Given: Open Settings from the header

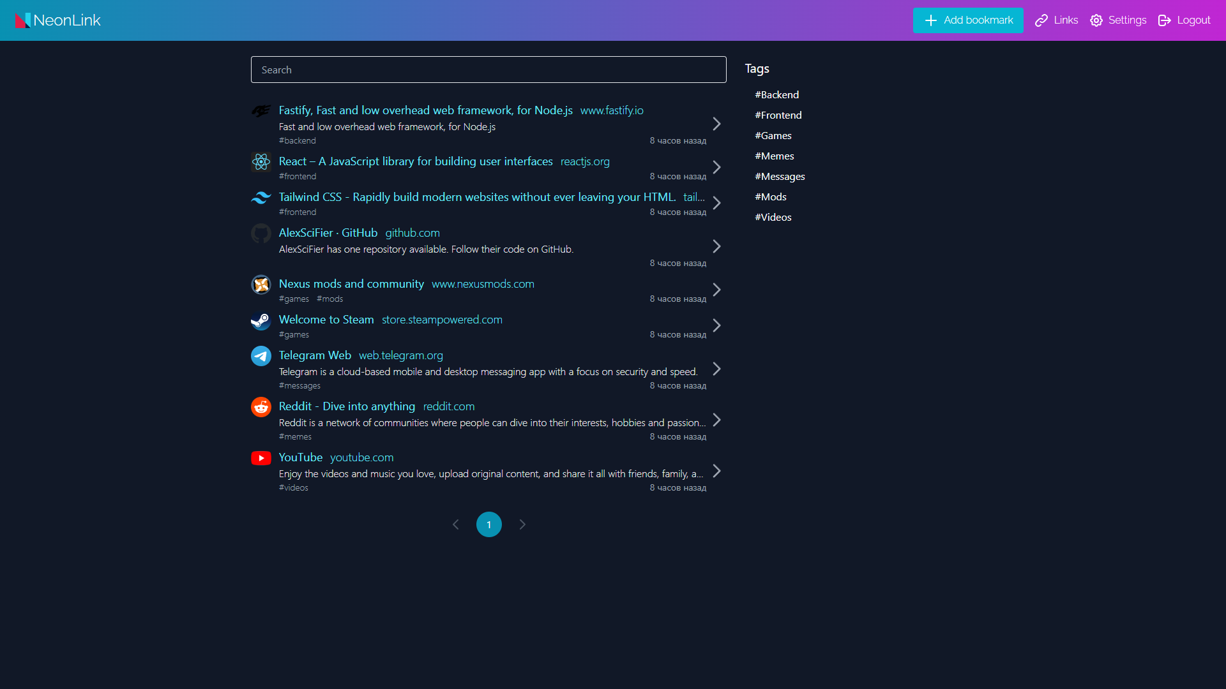Looking at the screenshot, I should click(1118, 20).
